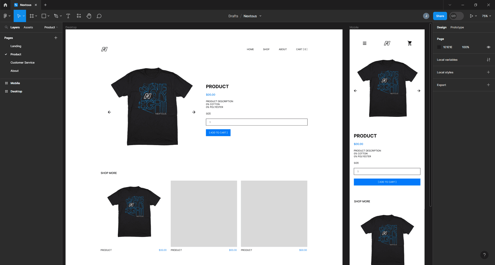
Task: Go to the Figma home icon
Action: pyautogui.click(x=5, y=5)
